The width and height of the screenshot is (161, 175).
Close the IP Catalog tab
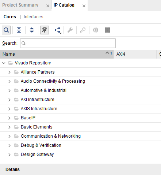point(84,6)
